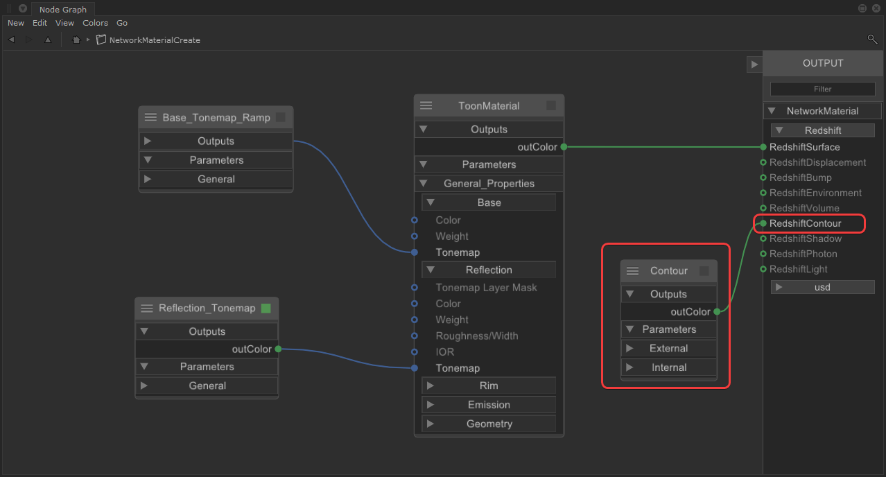The image size is (886, 477).
Task: Click the RedshiftEnvironment port dot
Action: 763,193
